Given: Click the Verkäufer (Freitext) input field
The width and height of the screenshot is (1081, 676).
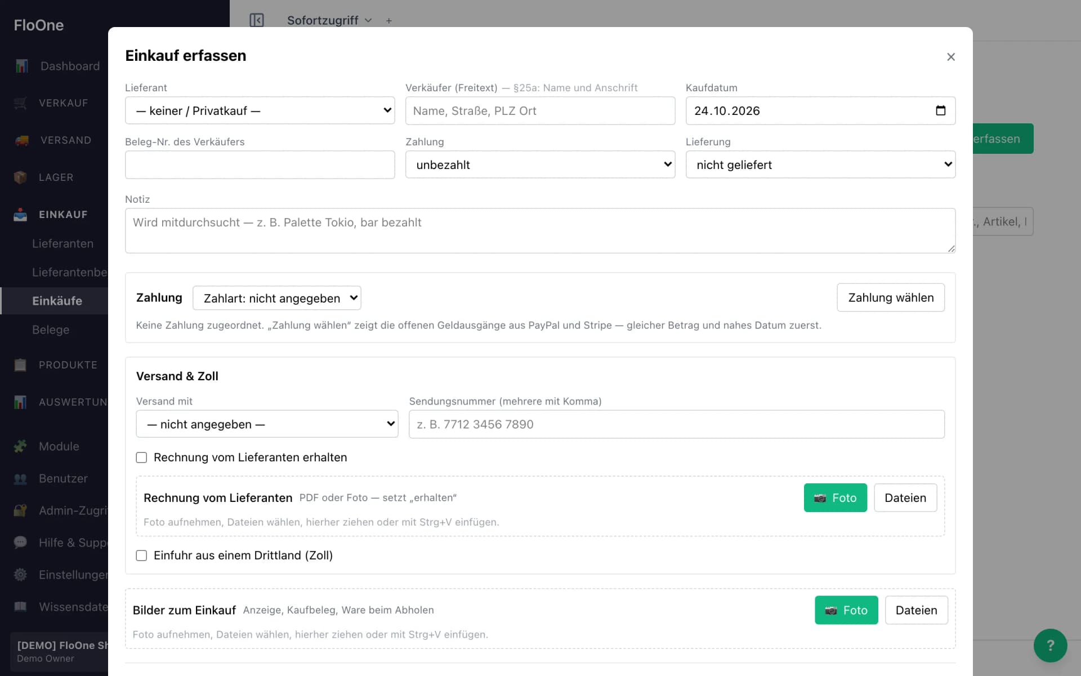Looking at the screenshot, I should tap(540, 110).
